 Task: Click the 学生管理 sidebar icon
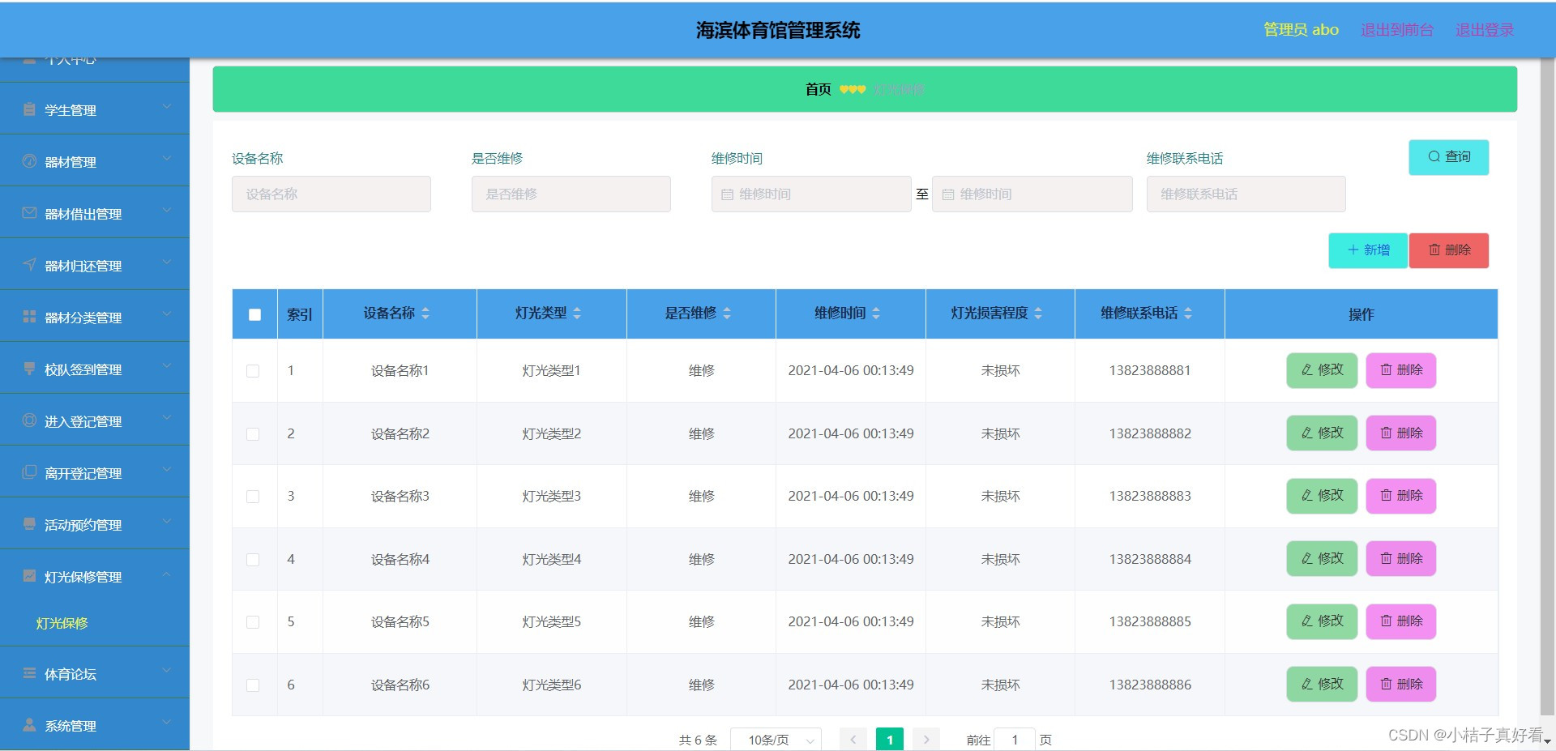tap(29, 109)
